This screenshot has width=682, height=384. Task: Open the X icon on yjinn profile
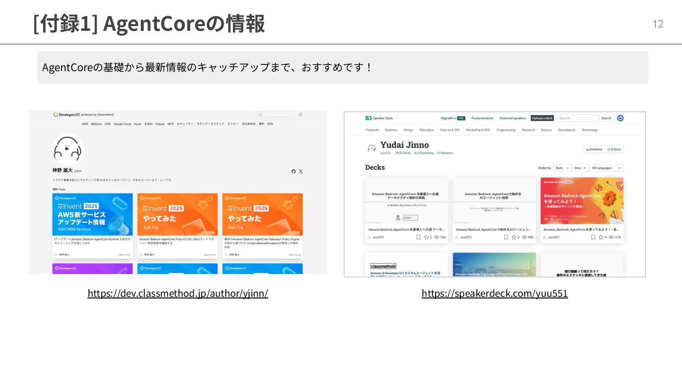click(301, 171)
